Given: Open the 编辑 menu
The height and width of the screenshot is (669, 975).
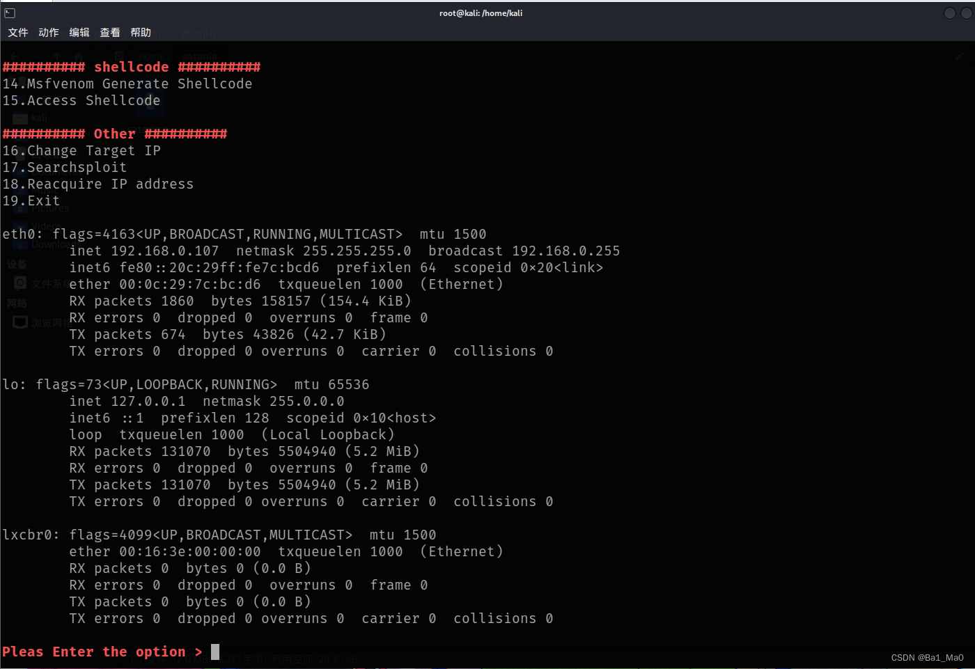Looking at the screenshot, I should [x=79, y=33].
